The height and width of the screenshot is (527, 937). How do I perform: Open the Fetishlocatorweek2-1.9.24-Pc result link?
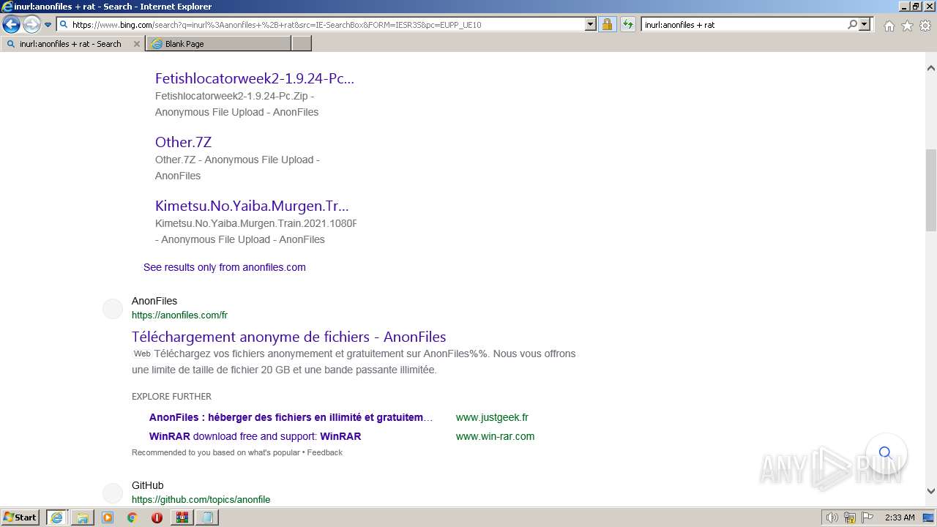pyautogui.click(x=255, y=78)
